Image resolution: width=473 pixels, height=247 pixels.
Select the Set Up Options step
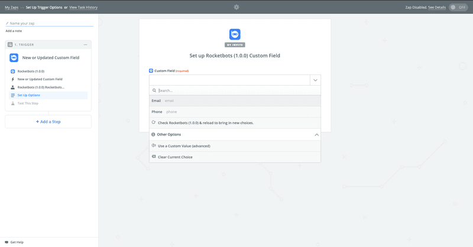[48, 95]
